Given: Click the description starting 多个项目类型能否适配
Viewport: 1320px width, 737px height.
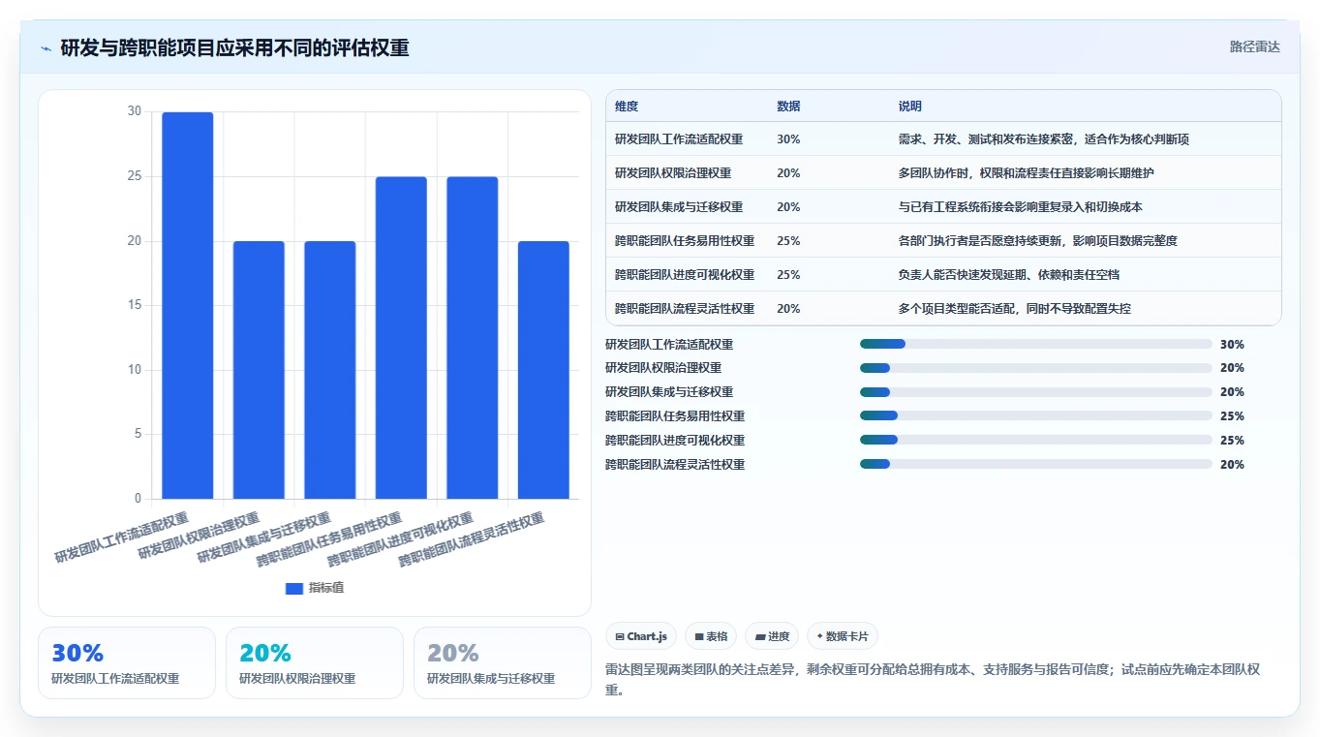Looking at the screenshot, I should click(1015, 309).
